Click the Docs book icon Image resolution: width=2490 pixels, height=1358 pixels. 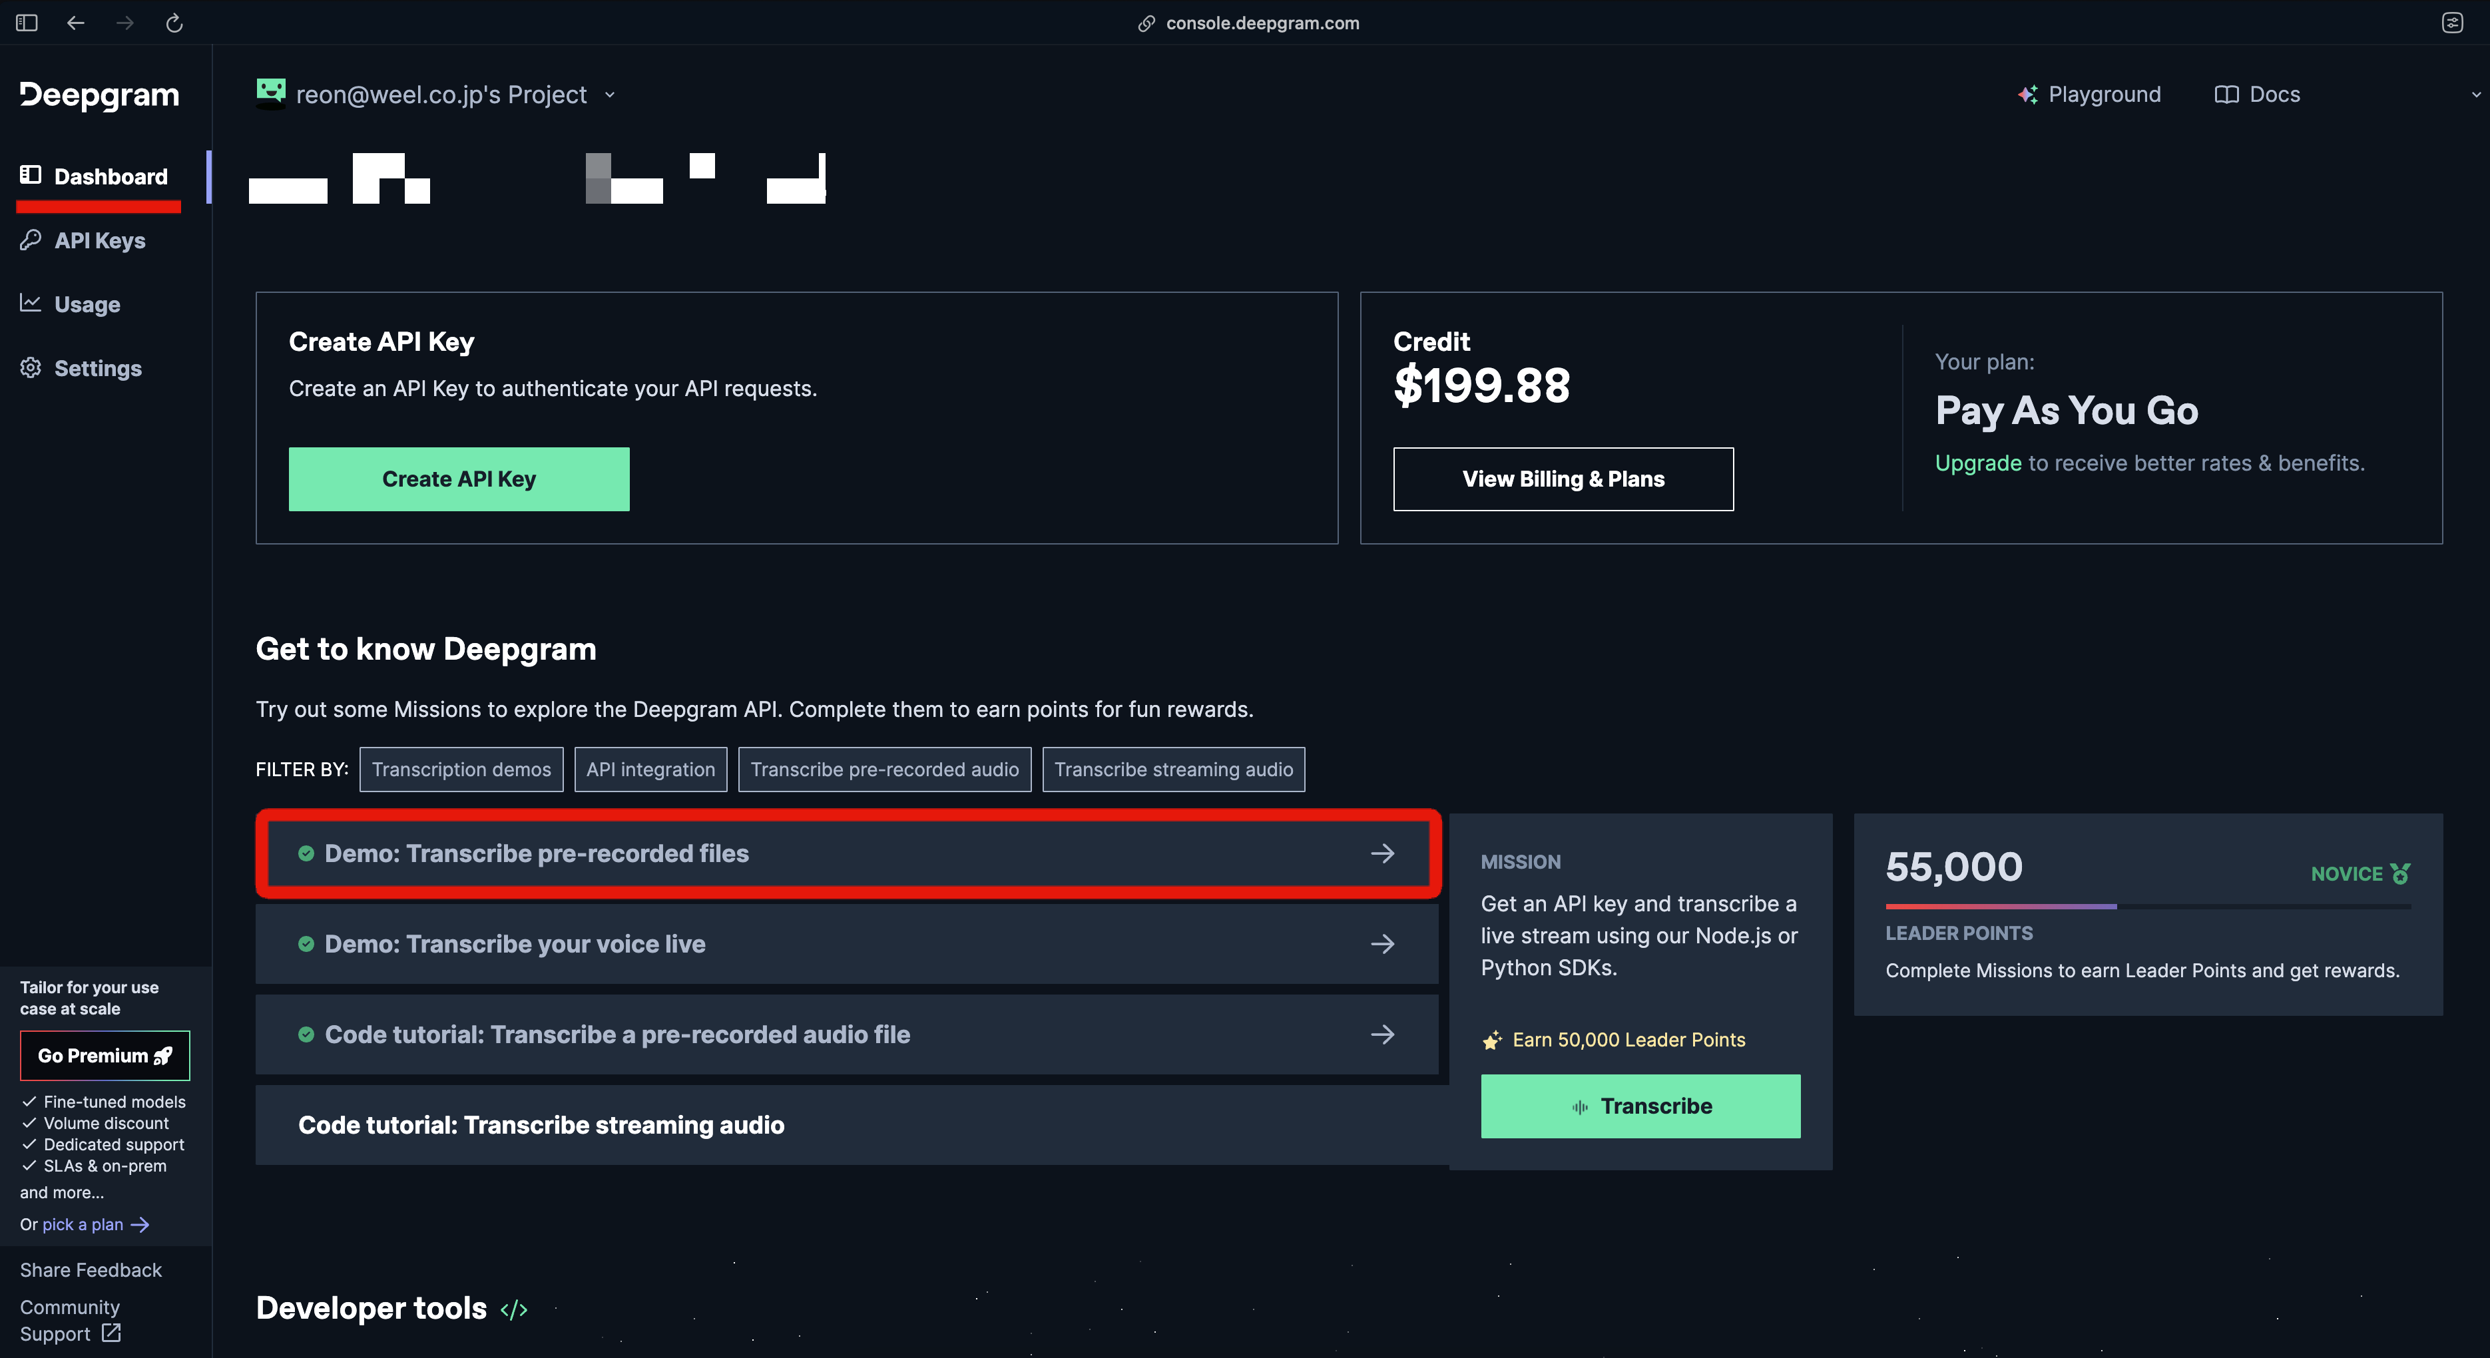2226,95
